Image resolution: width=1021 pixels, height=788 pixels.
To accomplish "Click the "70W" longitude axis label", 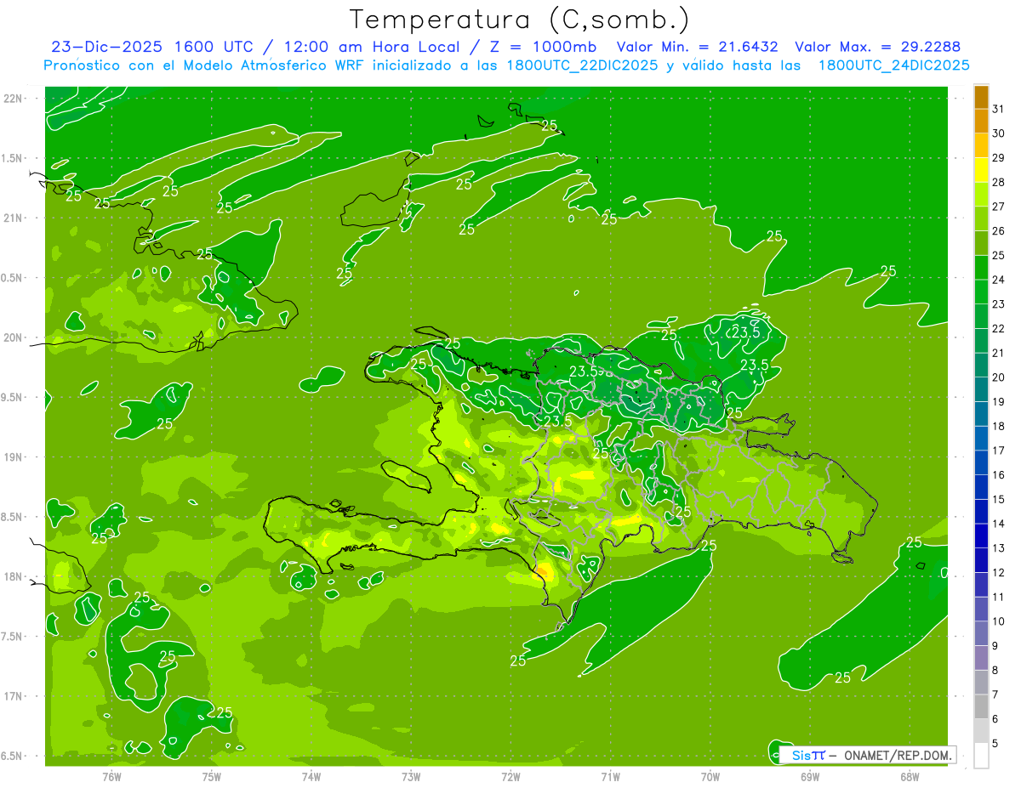I will click(710, 775).
